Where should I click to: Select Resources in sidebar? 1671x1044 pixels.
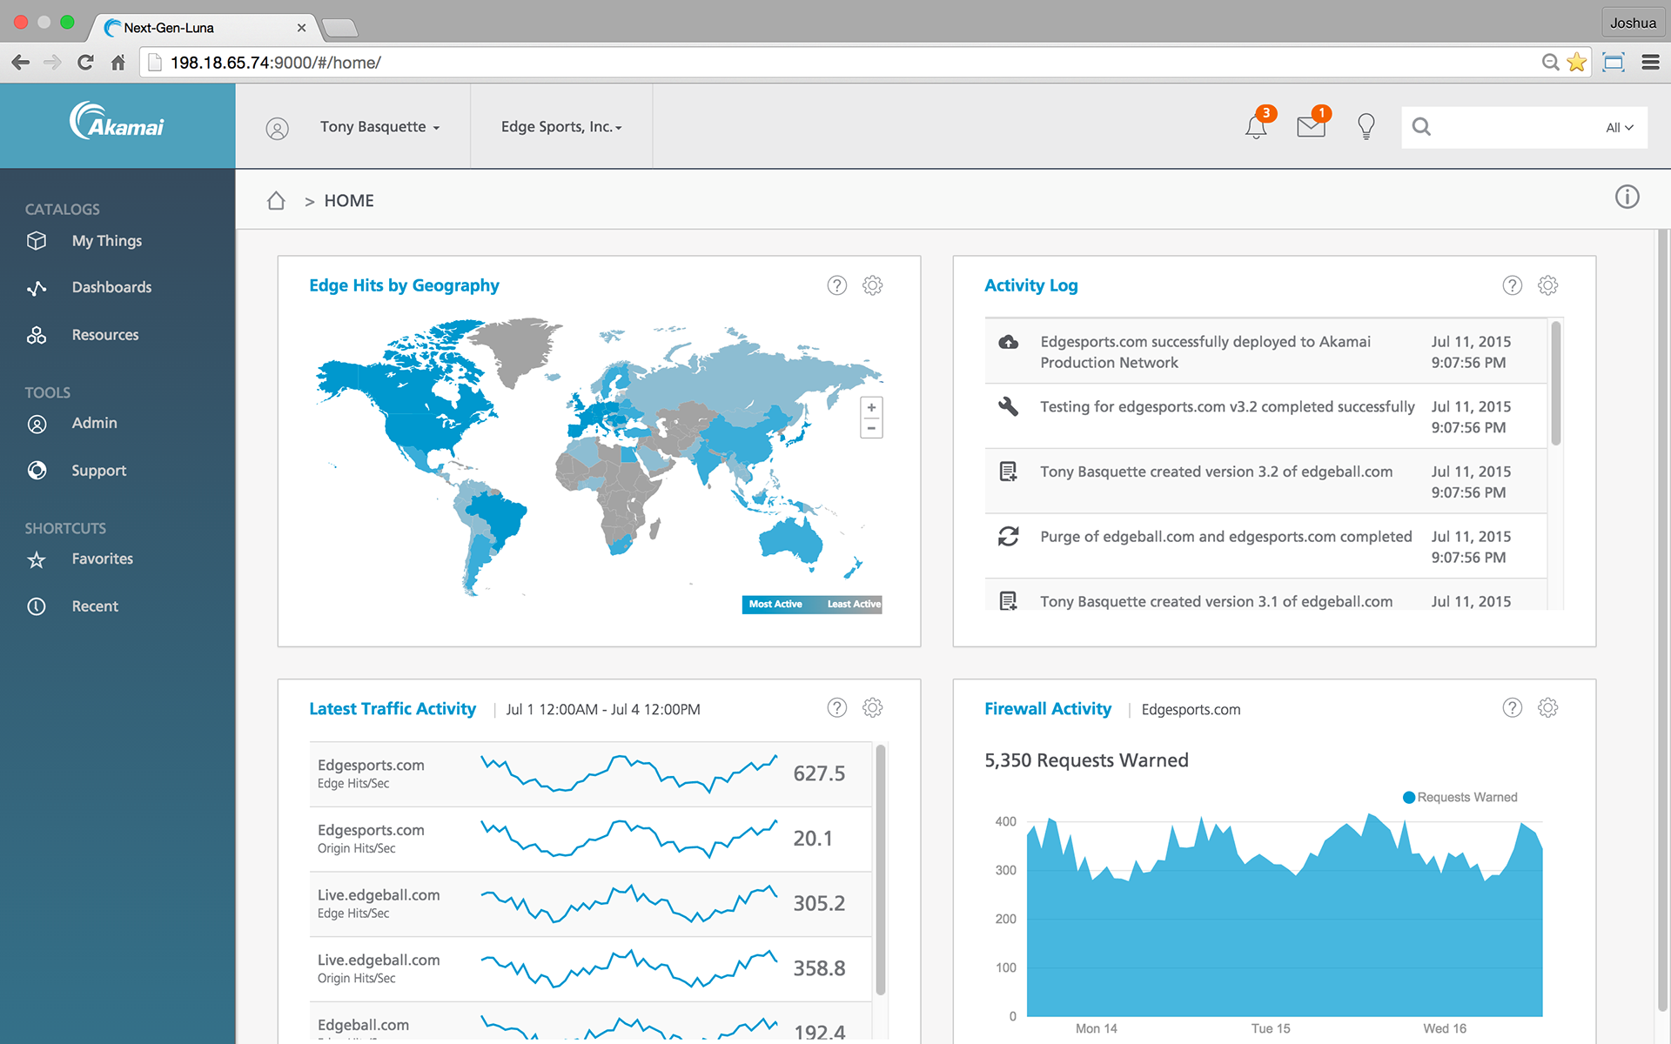pos(105,335)
